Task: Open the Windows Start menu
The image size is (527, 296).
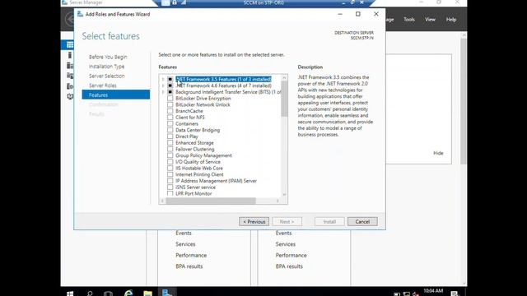Action: point(70,294)
